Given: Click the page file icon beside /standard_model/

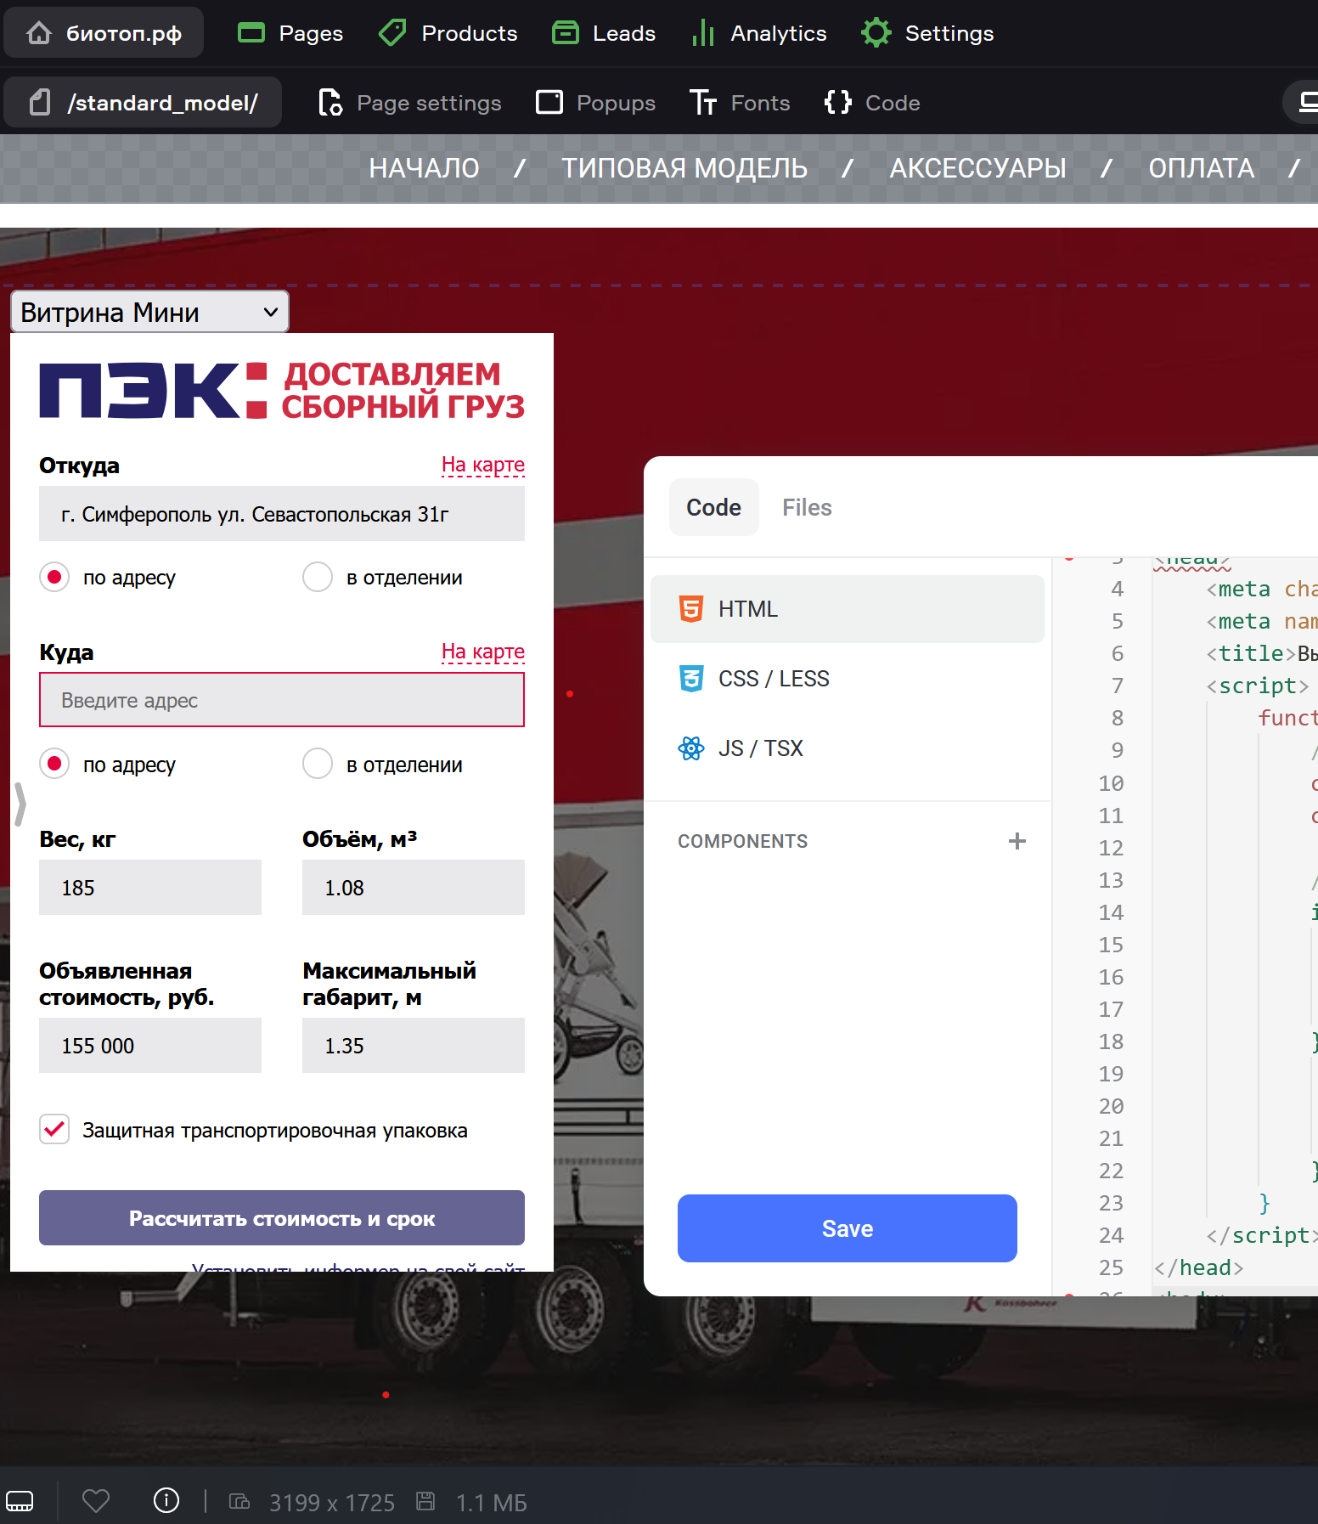Looking at the screenshot, I should pyautogui.click(x=40, y=103).
